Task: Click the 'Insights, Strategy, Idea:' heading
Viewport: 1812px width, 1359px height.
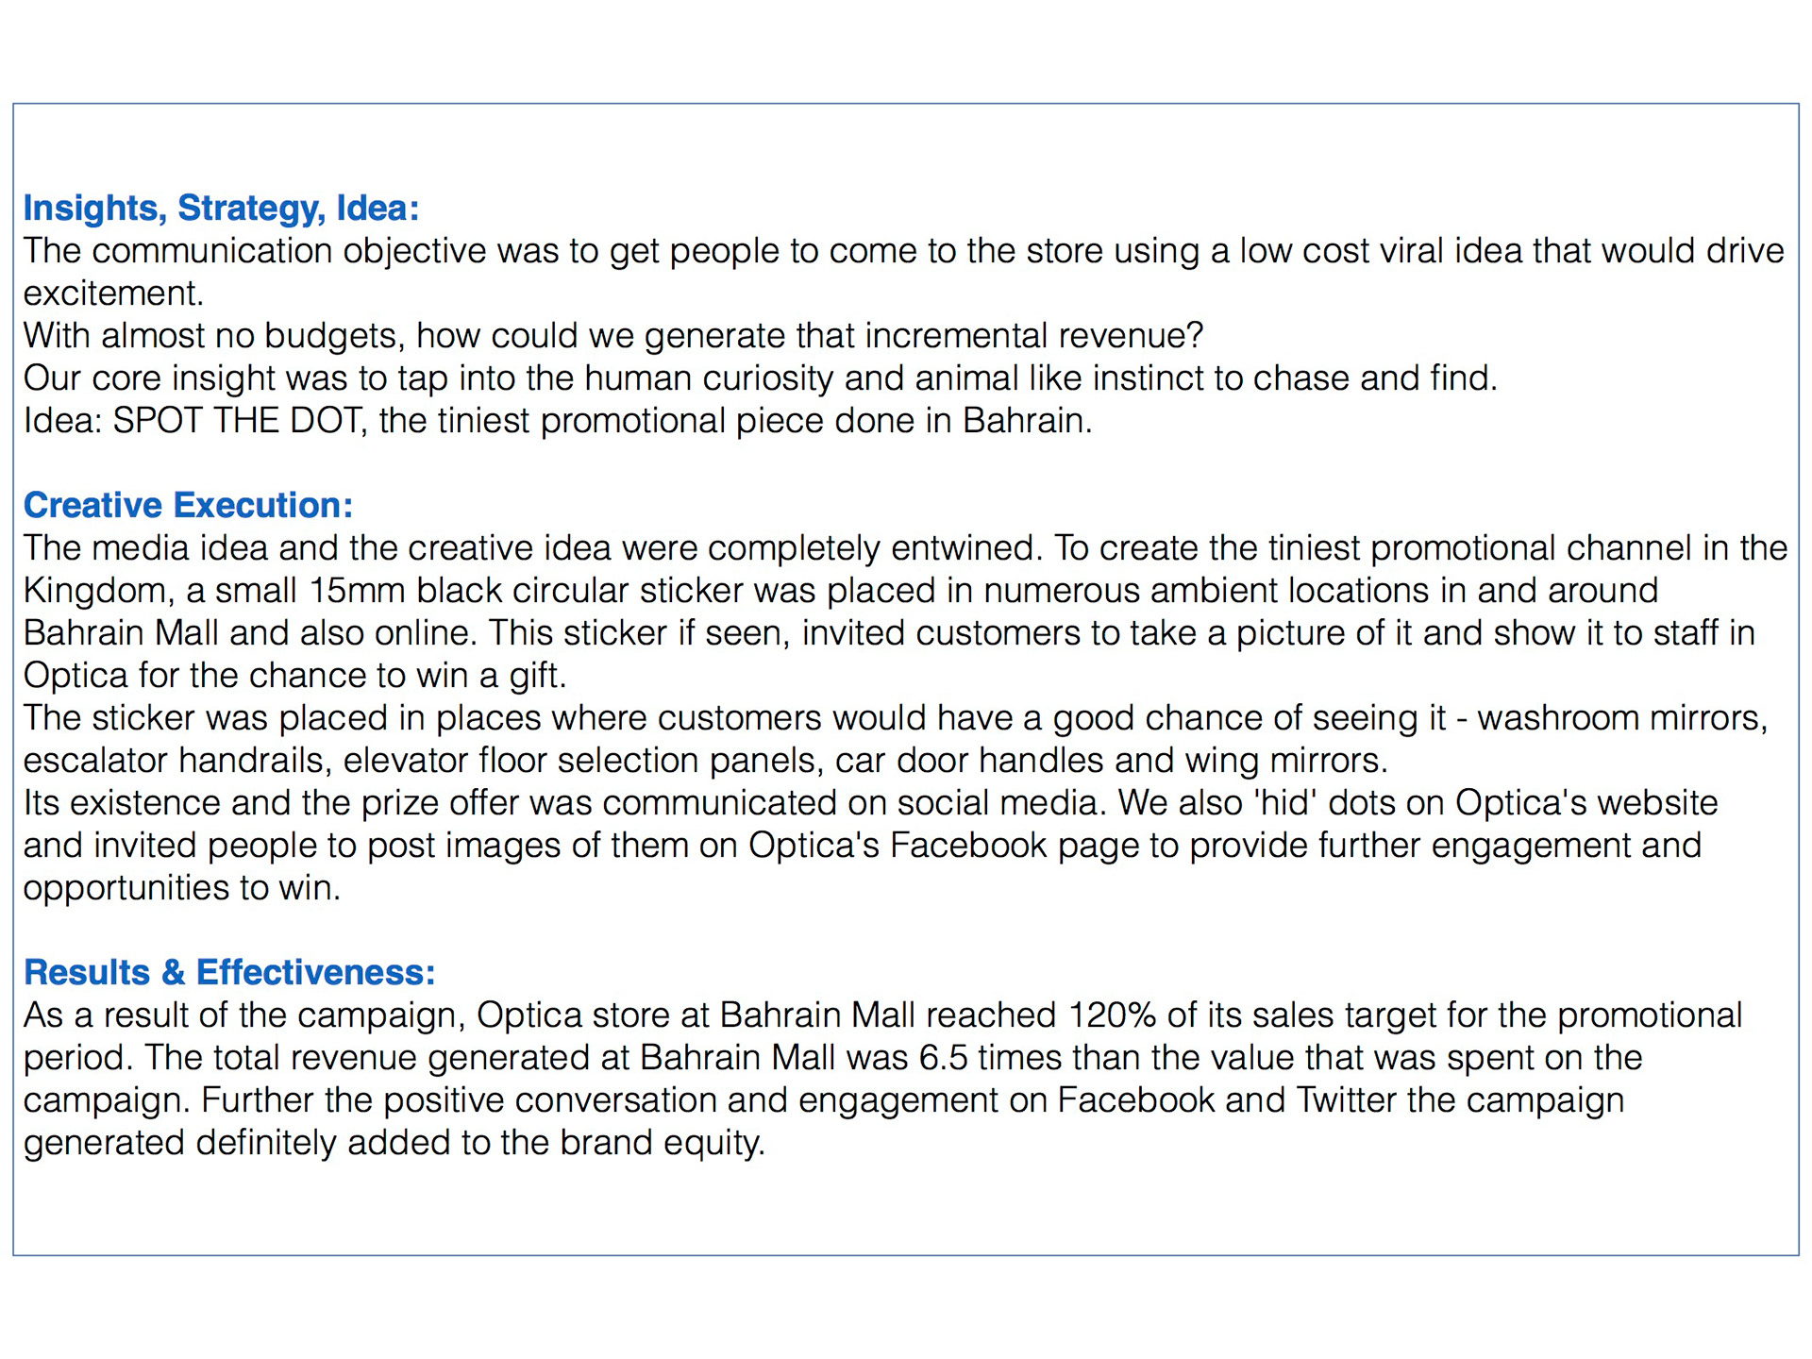Action: pos(222,209)
